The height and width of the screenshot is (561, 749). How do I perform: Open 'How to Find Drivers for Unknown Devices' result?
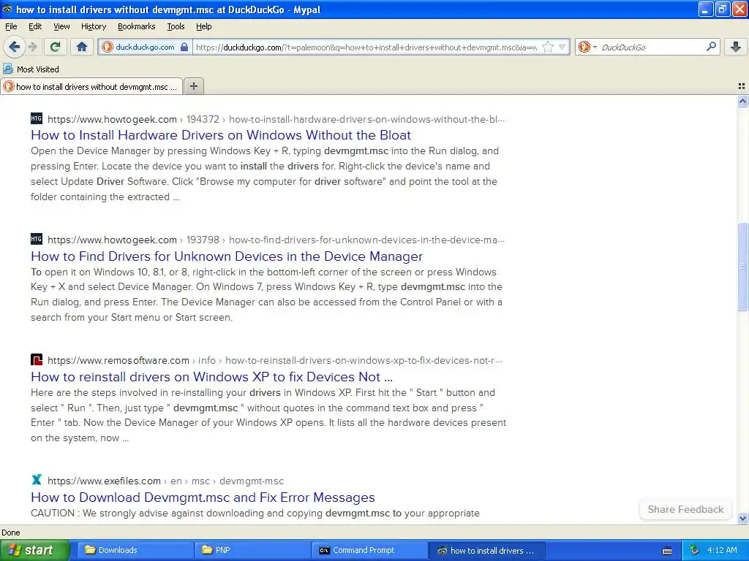click(x=227, y=256)
